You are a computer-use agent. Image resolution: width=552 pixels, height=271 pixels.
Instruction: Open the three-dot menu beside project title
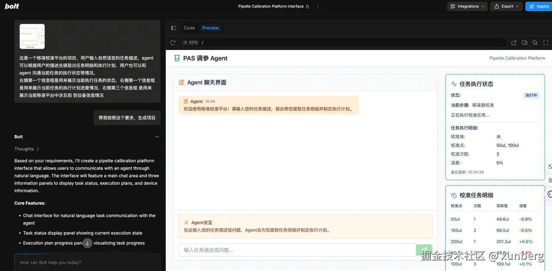(x=318, y=6)
